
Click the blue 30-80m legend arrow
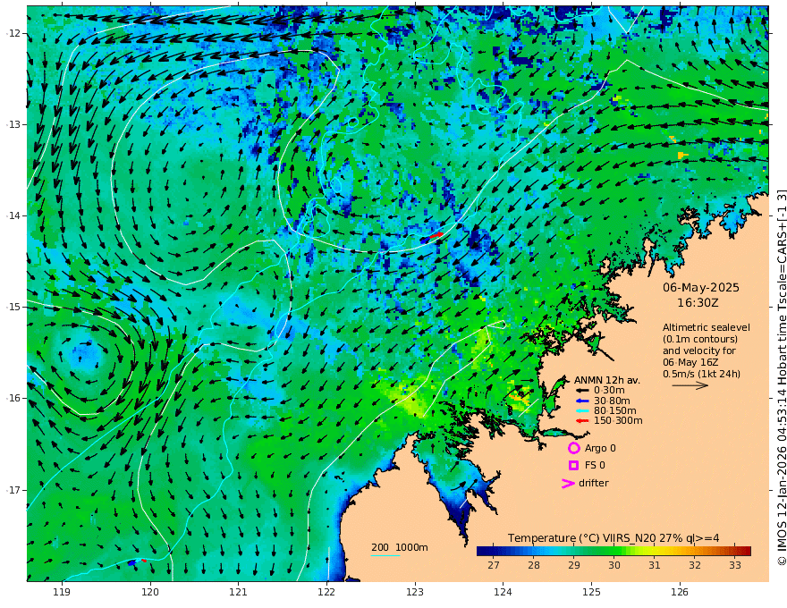[581, 401]
